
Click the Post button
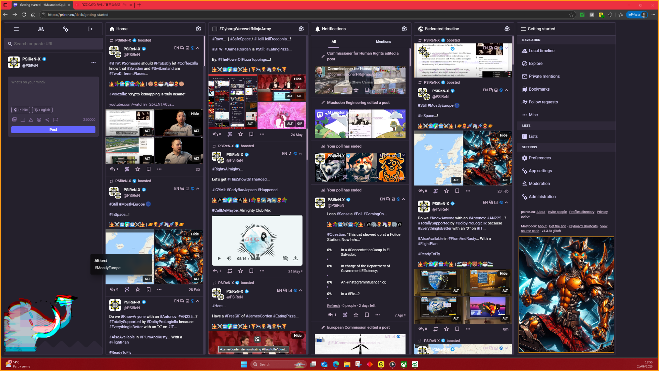click(x=53, y=130)
